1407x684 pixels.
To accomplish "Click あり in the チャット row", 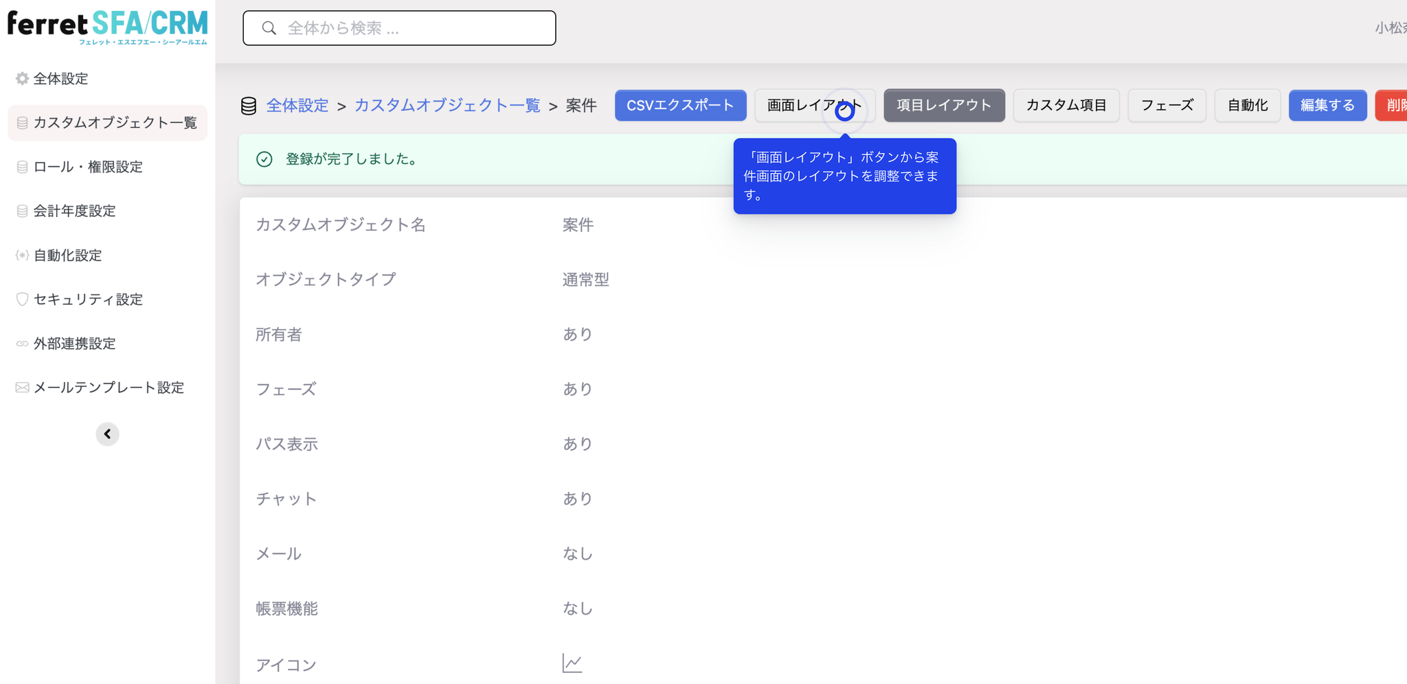I will click(577, 499).
